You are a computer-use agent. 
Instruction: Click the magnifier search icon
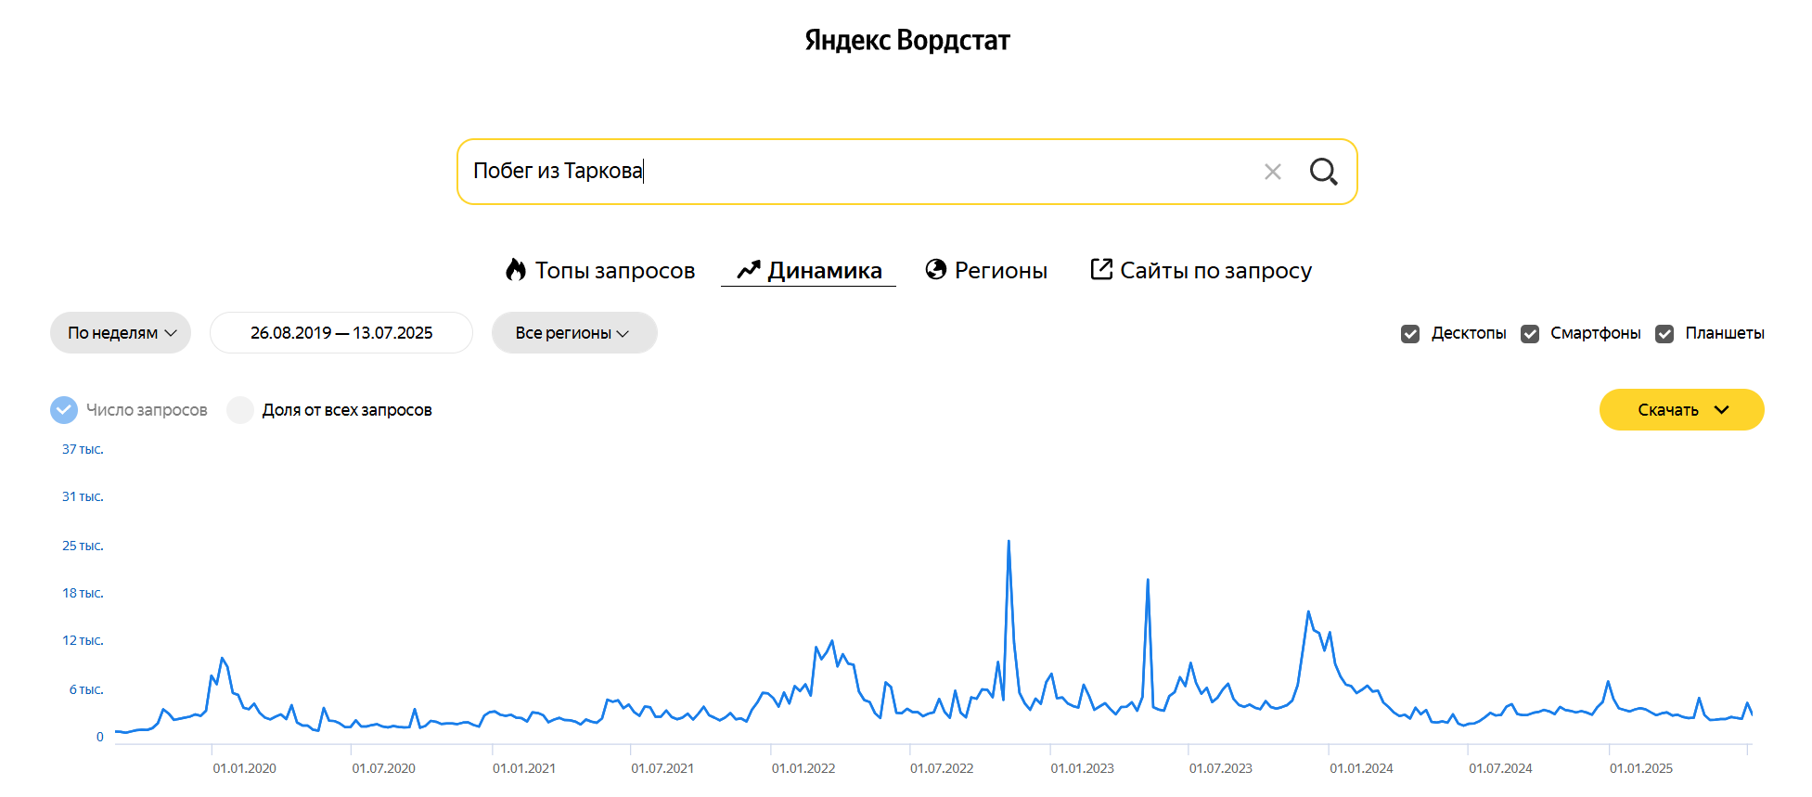pos(1323,172)
